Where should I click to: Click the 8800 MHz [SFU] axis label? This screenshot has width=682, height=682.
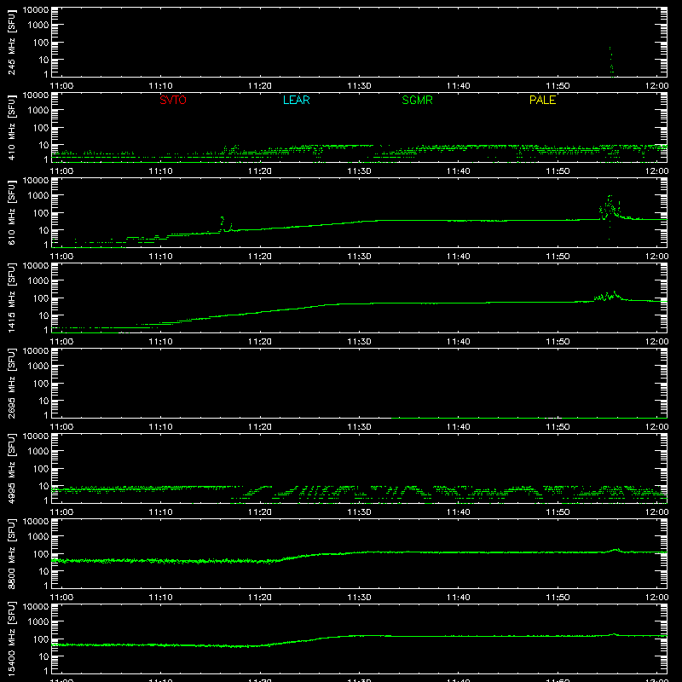click(x=11, y=553)
